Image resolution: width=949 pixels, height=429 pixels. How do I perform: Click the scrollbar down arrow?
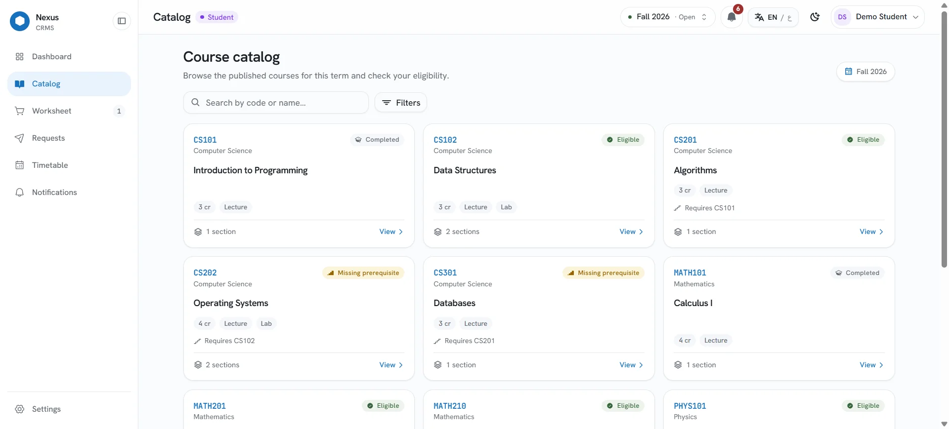tap(944, 424)
